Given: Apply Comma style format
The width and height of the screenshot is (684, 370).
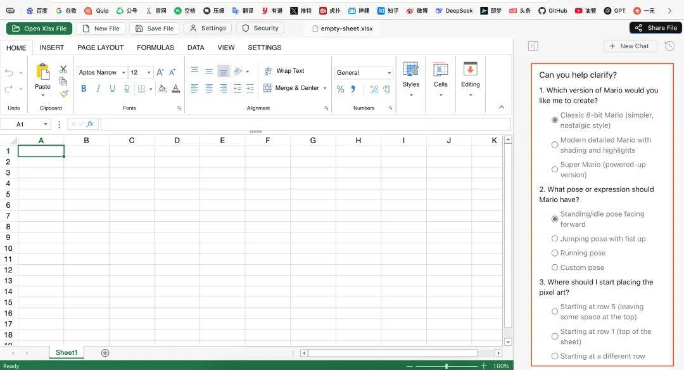Looking at the screenshot, I should coord(353,89).
